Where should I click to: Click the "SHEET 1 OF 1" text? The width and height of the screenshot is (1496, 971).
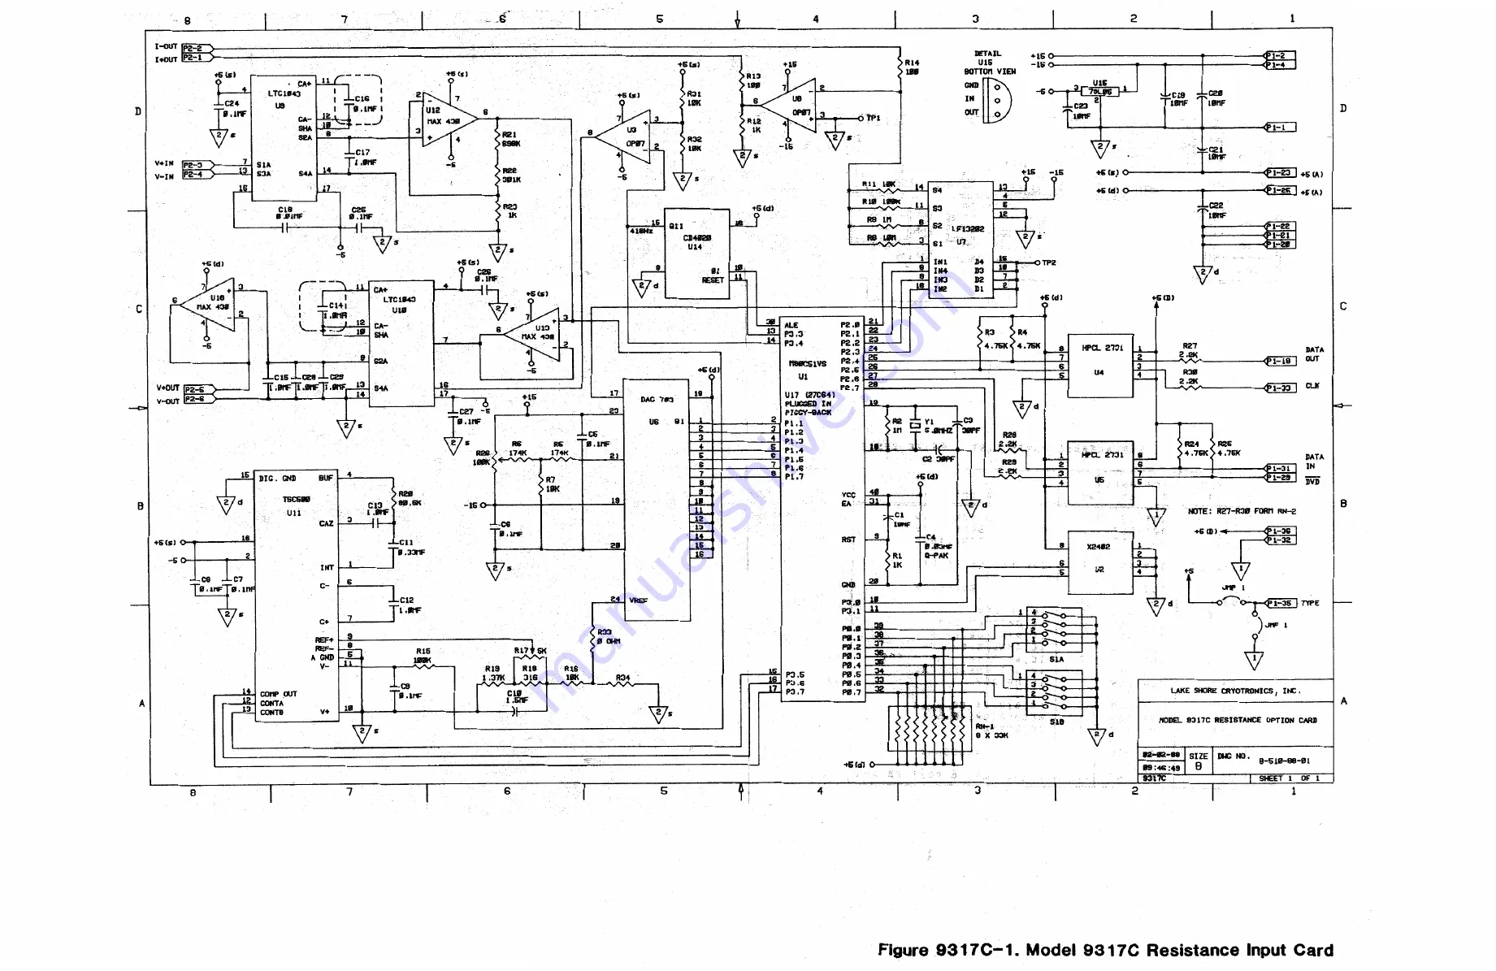(1290, 778)
